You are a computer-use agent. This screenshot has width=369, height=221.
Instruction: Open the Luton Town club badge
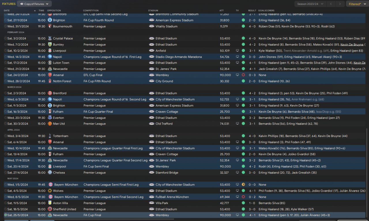pyautogui.click(x=50, y=63)
